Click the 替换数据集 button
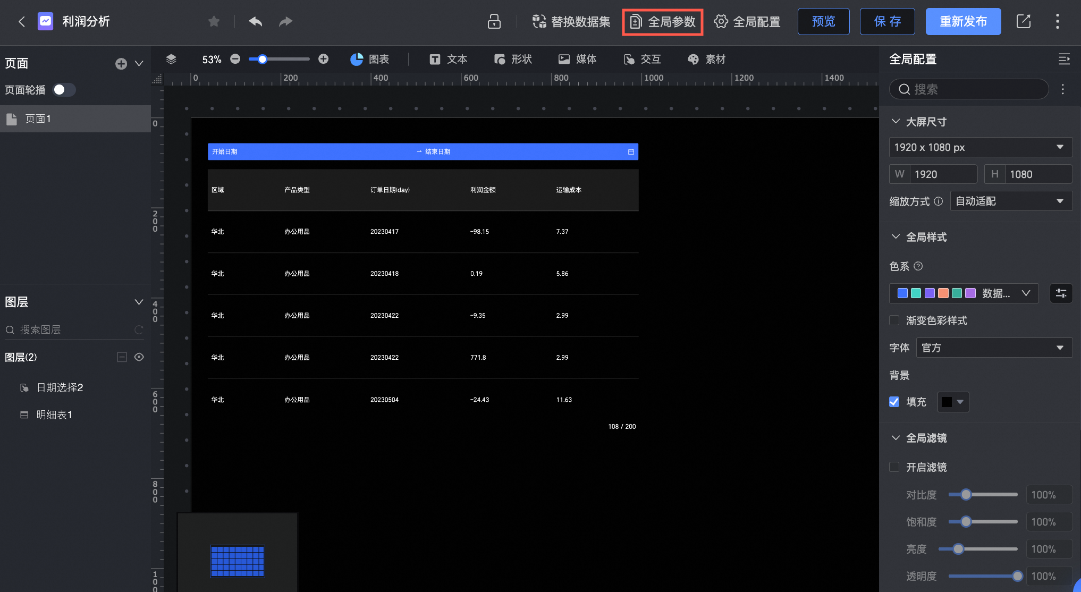The image size is (1081, 592). (571, 22)
